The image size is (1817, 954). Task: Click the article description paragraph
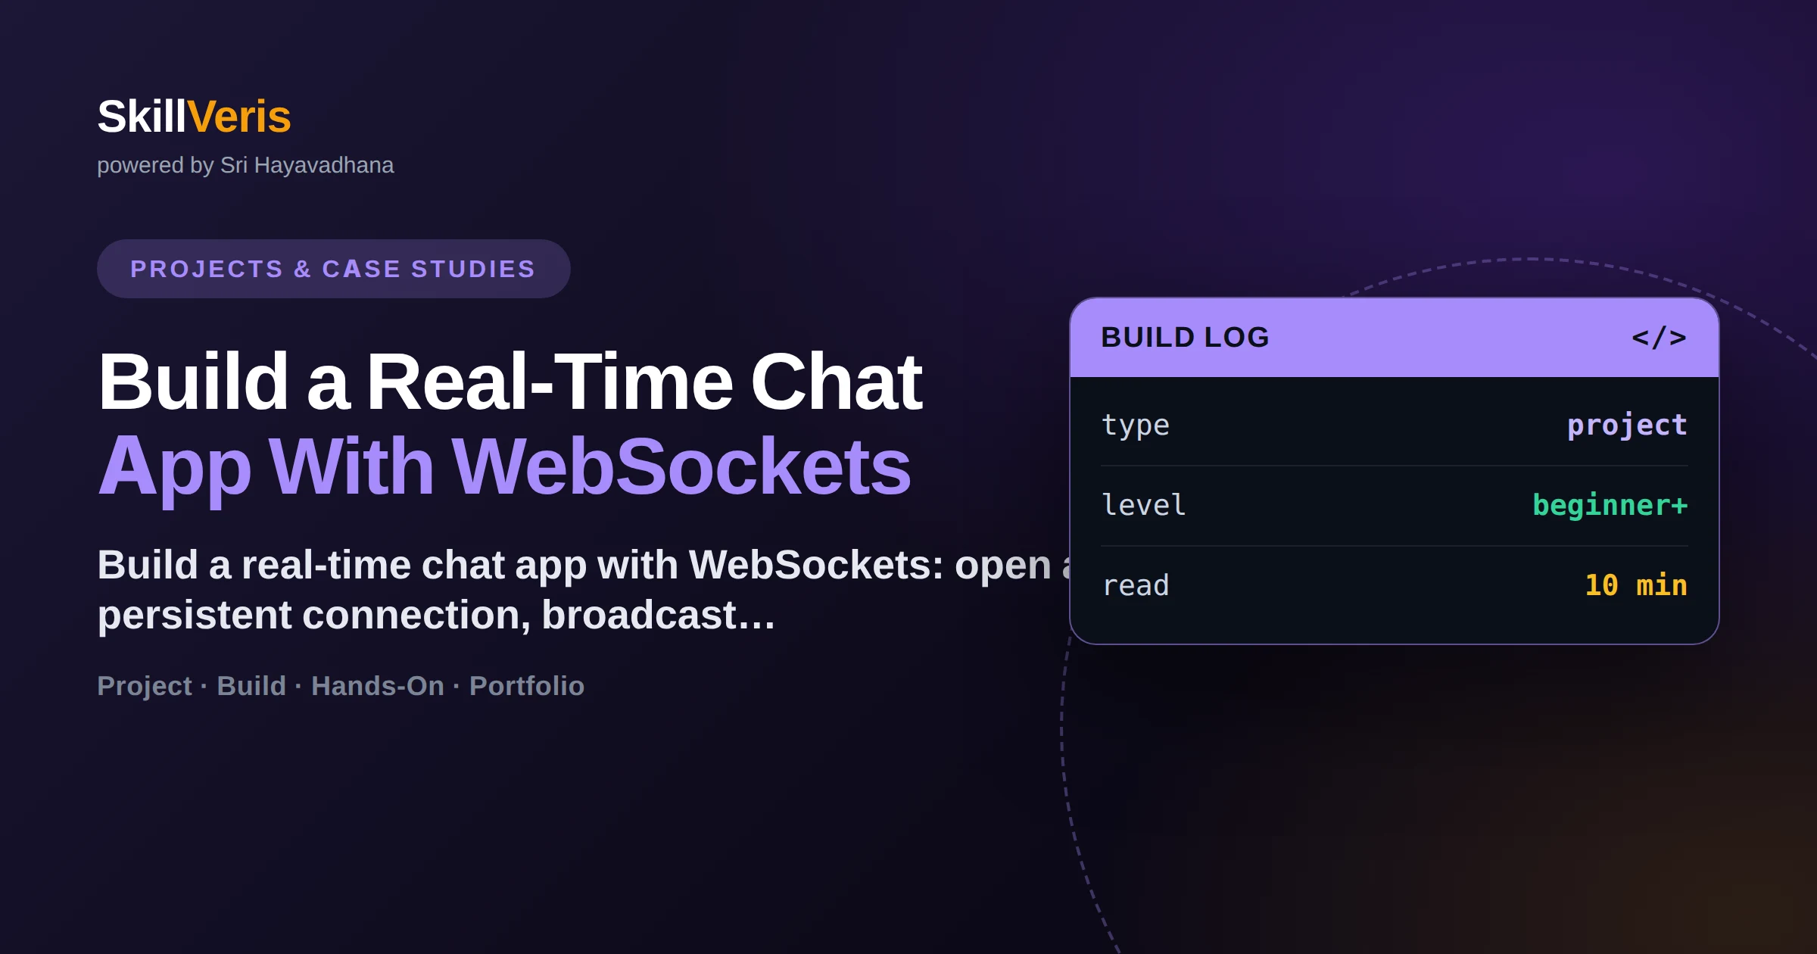click(x=584, y=590)
